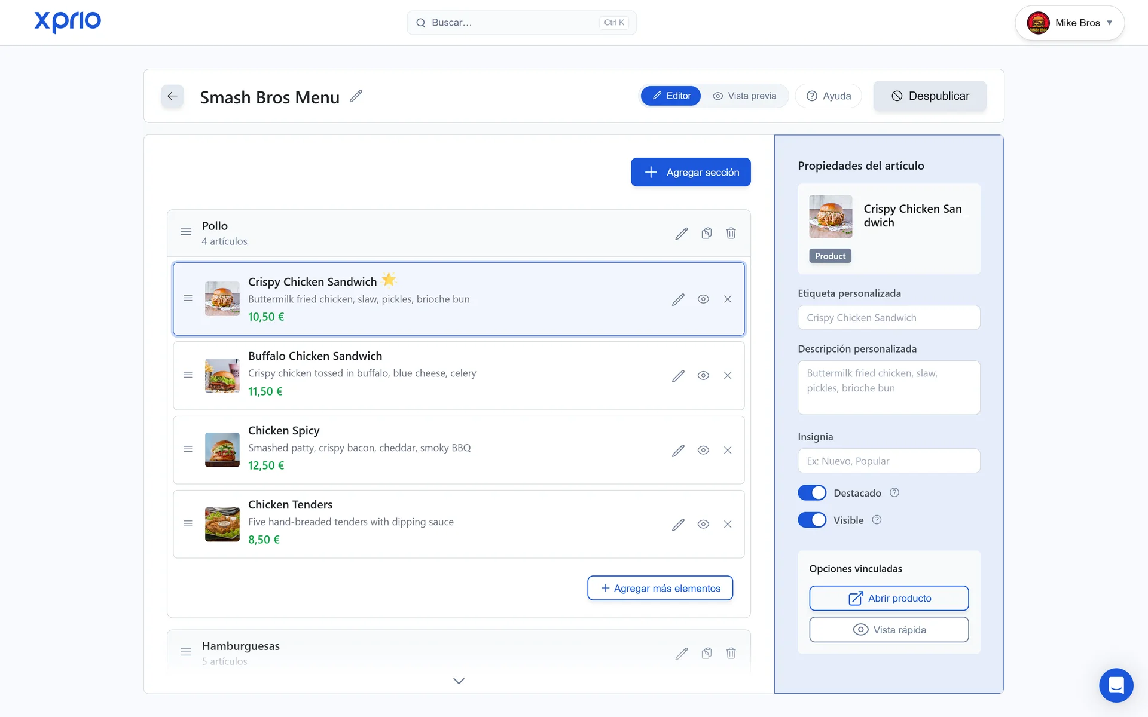Show help tooltip for Destacado

[x=894, y=493]
